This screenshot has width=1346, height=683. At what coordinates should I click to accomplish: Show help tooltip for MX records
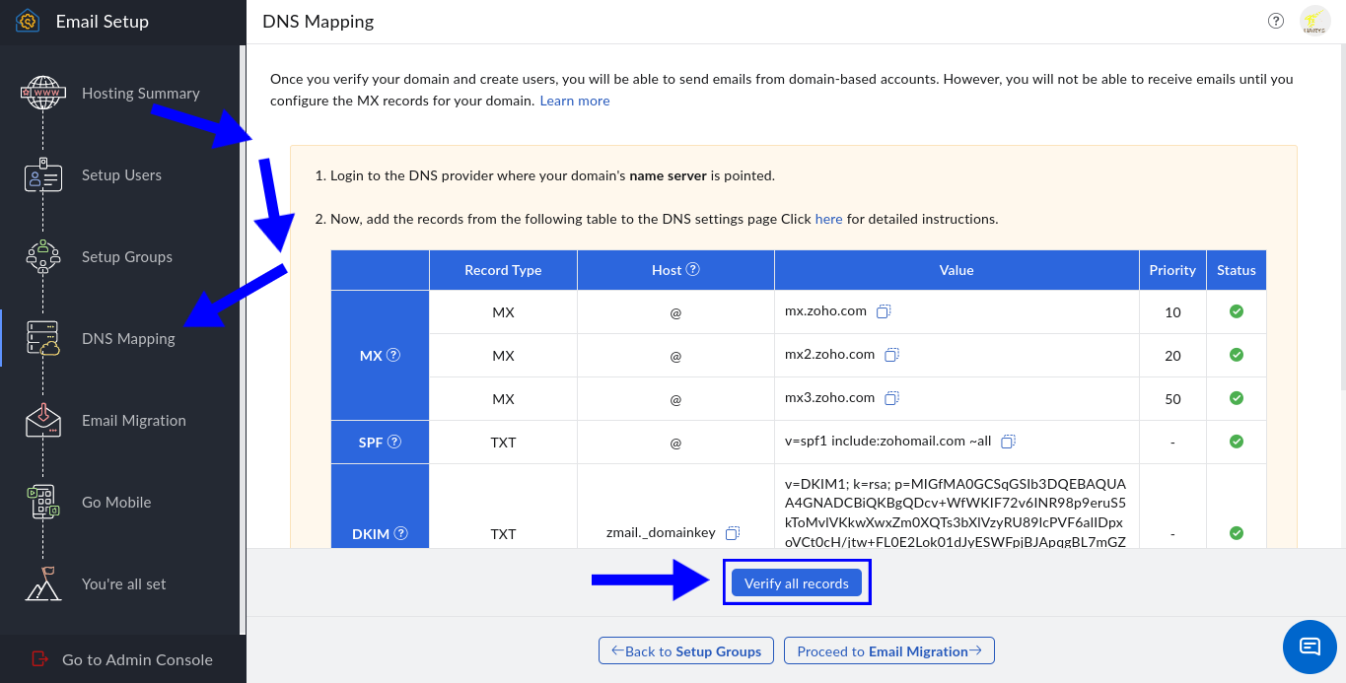tap(393, 355)
